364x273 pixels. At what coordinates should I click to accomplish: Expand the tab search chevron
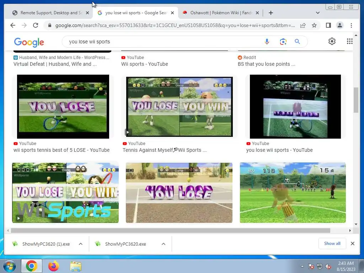coord(318,13)
